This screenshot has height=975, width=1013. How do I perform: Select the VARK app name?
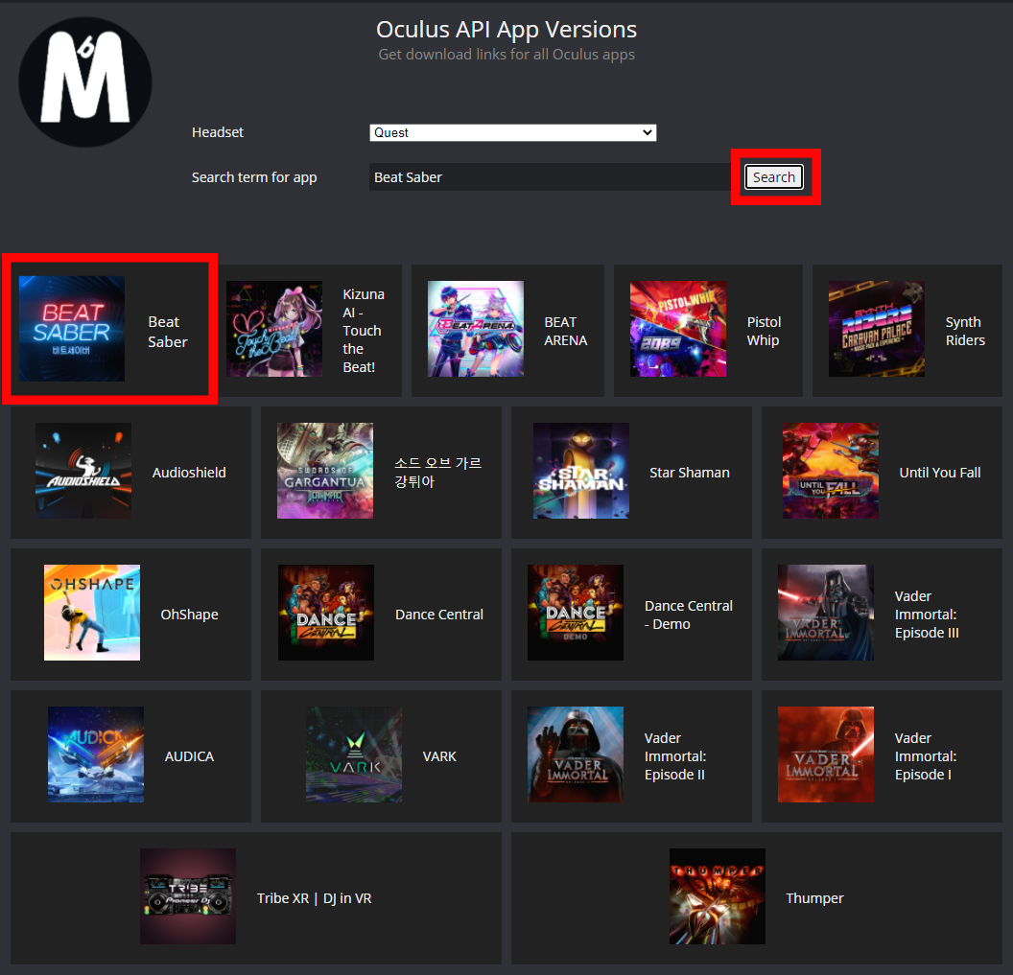pyautogui.click(x=439, y=756)
